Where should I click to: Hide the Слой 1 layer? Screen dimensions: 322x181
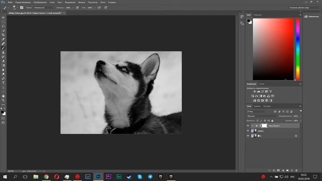[x=248, y=131]
